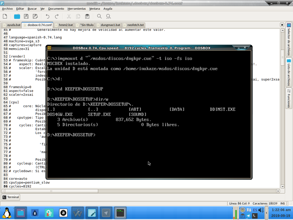293x220 pixels.
Task: Close the DOSBox window
Action: point(245,48)
